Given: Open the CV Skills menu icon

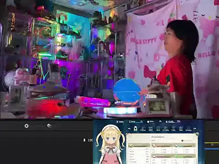Looking at the screenshot, I should [166, 128].
